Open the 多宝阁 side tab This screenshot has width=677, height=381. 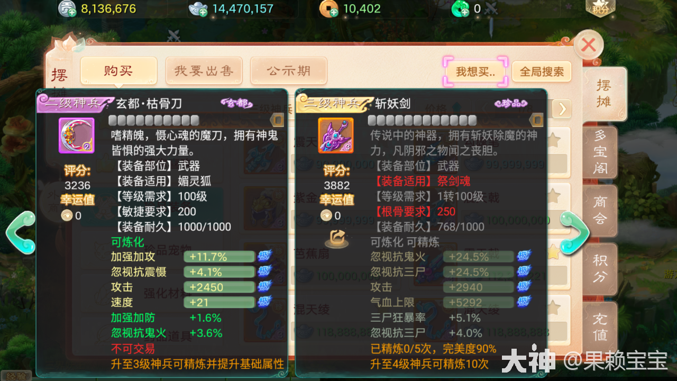pyautogui.click(x=600, y=152)
